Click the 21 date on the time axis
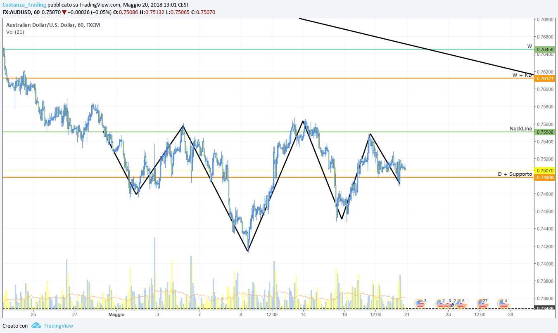 click(x=407, y=314)
